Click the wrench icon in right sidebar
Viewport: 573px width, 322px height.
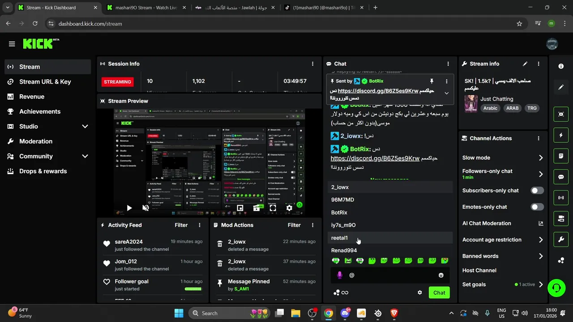click(561, 240)
